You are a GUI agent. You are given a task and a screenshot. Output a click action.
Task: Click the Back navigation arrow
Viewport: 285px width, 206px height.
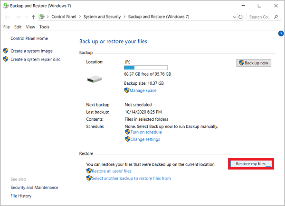[7, 17]
